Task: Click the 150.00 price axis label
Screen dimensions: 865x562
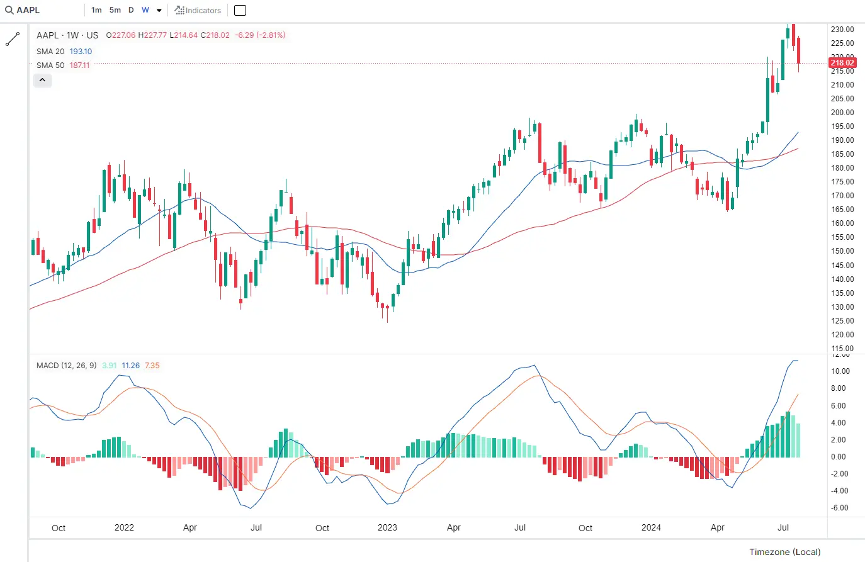Action: (842, 251)
